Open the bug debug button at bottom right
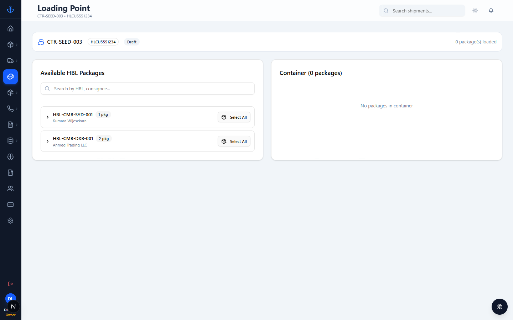 pyautogui.click(x=499, y=306)
